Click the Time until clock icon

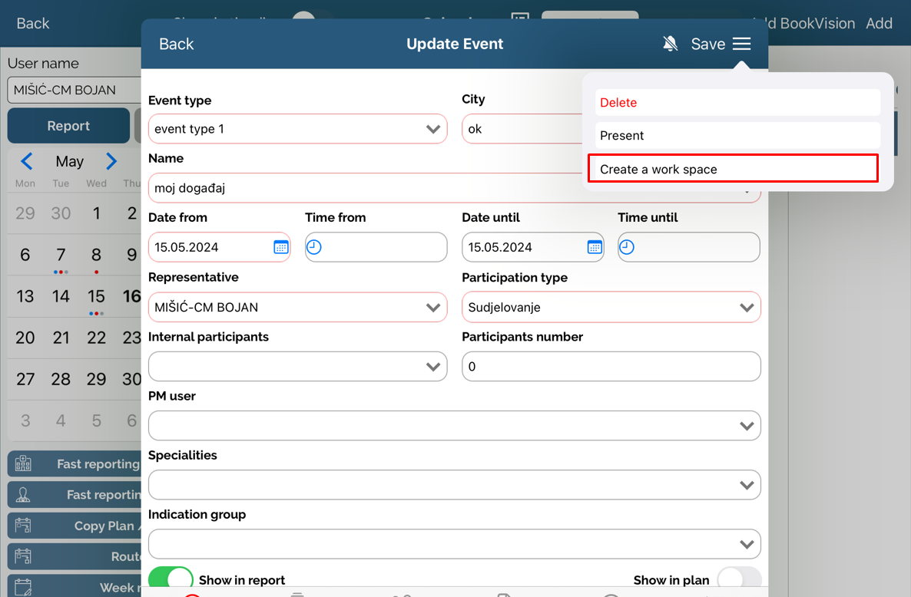coord(627,247)
